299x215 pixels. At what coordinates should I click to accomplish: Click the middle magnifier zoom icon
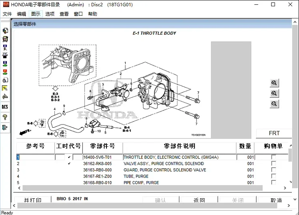point(274,93)
